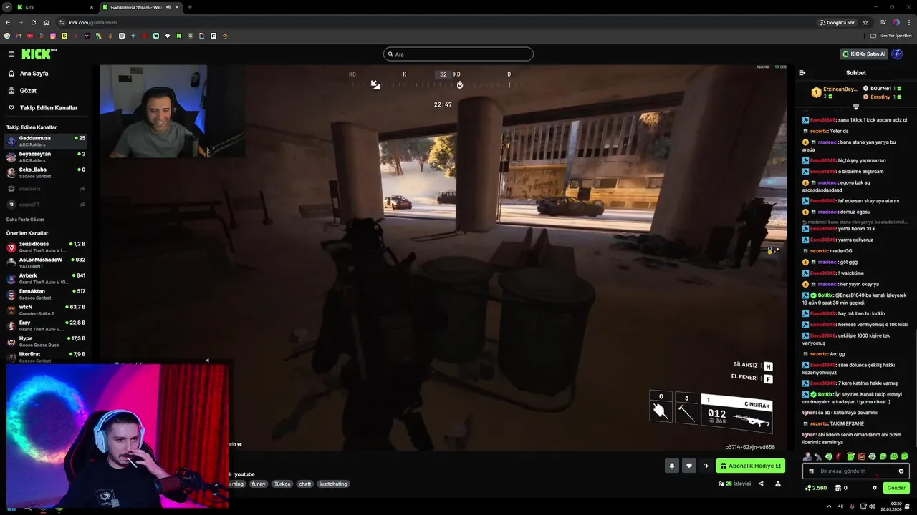
Task: Open Gmail bookmark
Action: (x=19, y=36)
